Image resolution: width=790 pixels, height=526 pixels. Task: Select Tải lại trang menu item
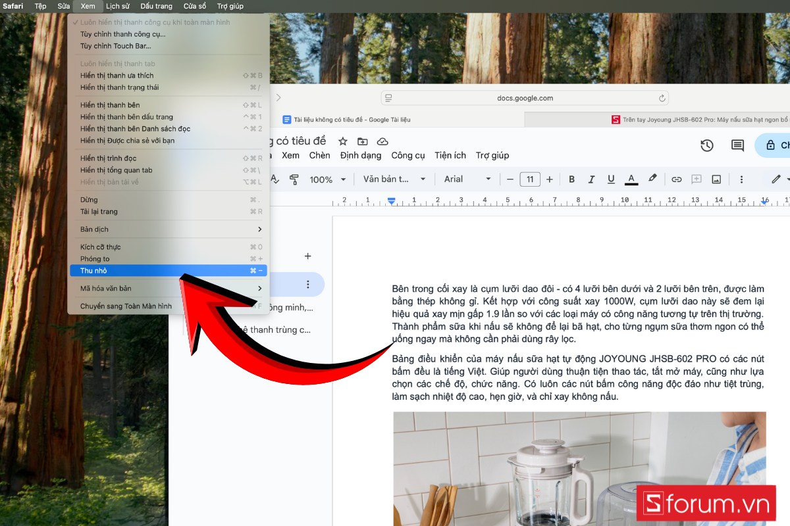(x=169, y=211)
